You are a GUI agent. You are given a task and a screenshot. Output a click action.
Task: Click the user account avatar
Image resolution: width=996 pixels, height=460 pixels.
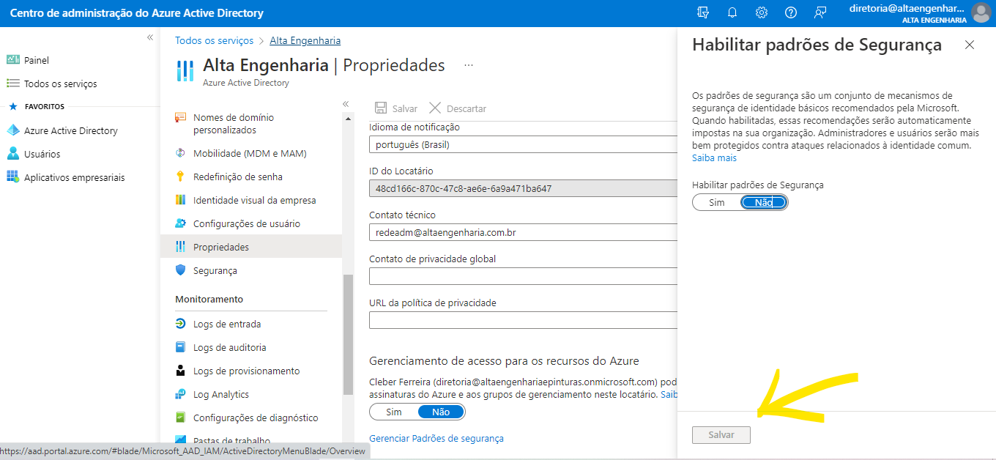tap(981, 13)
